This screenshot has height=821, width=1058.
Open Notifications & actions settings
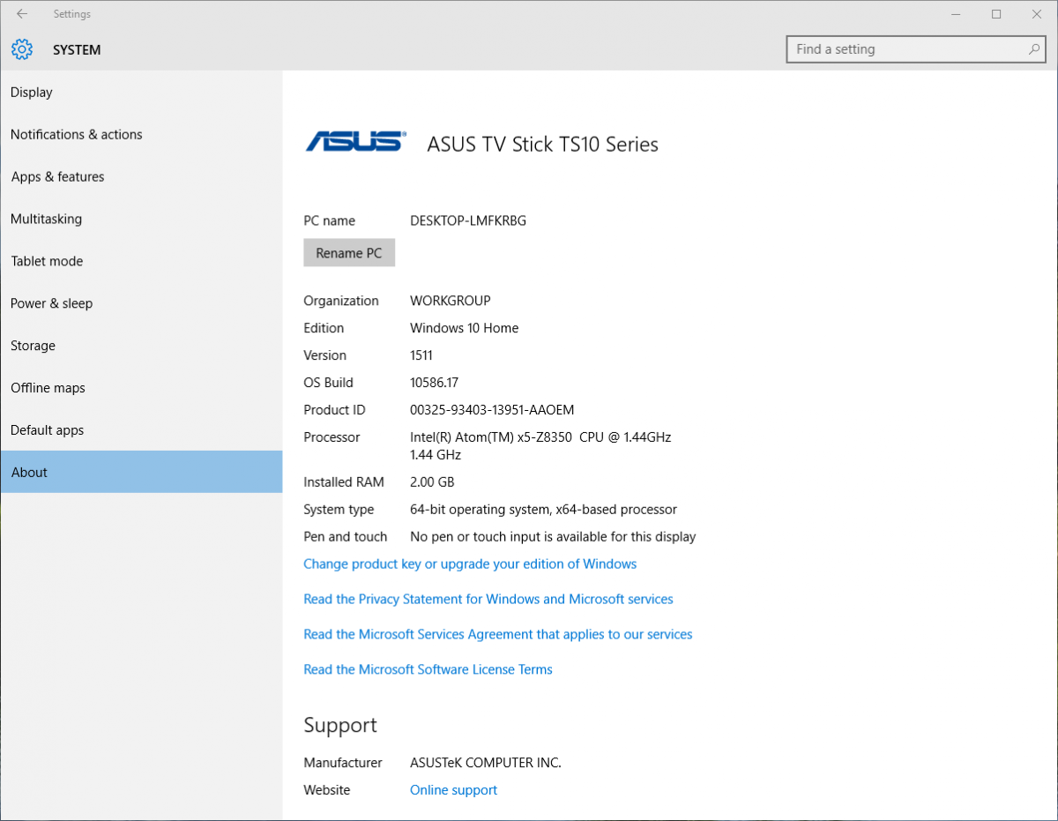tap(141, 135)
